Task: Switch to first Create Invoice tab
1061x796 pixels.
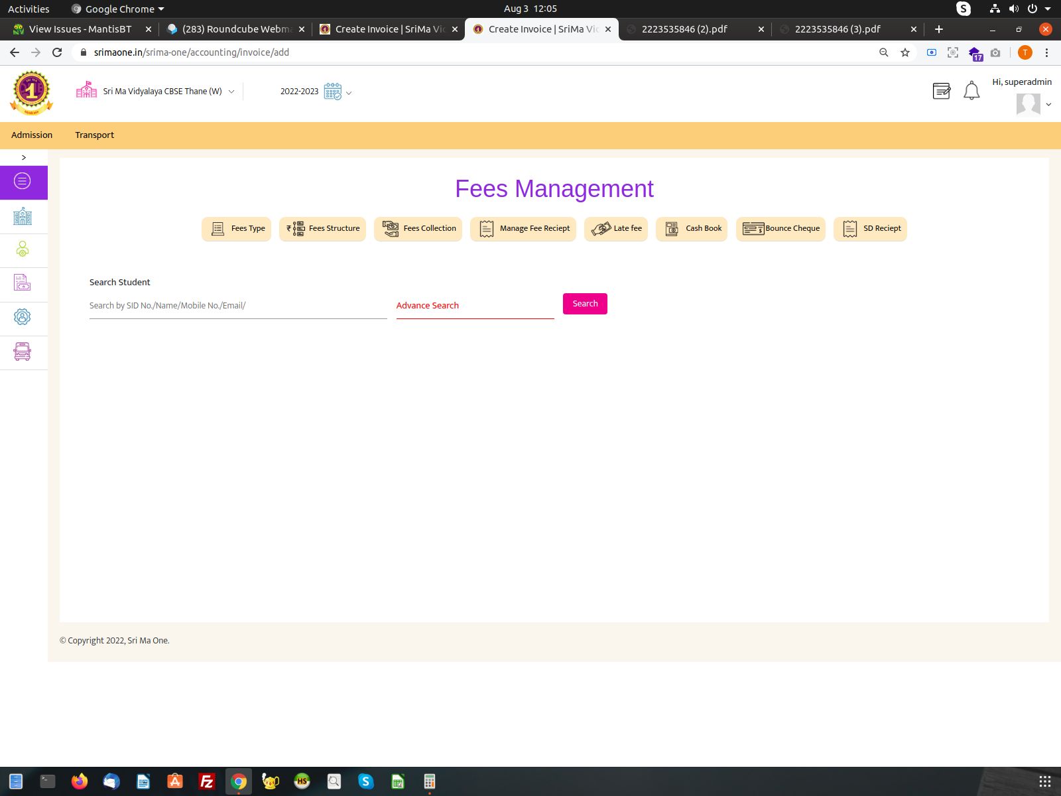Action: click(390, 29)
